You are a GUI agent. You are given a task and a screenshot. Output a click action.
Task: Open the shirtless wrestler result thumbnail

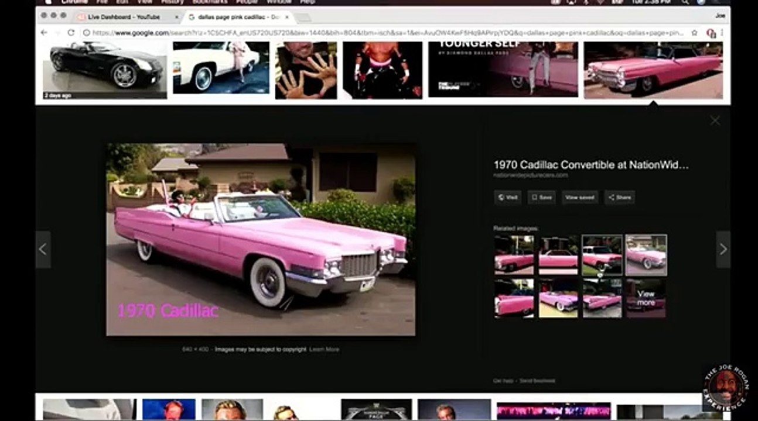click(383, 70)
